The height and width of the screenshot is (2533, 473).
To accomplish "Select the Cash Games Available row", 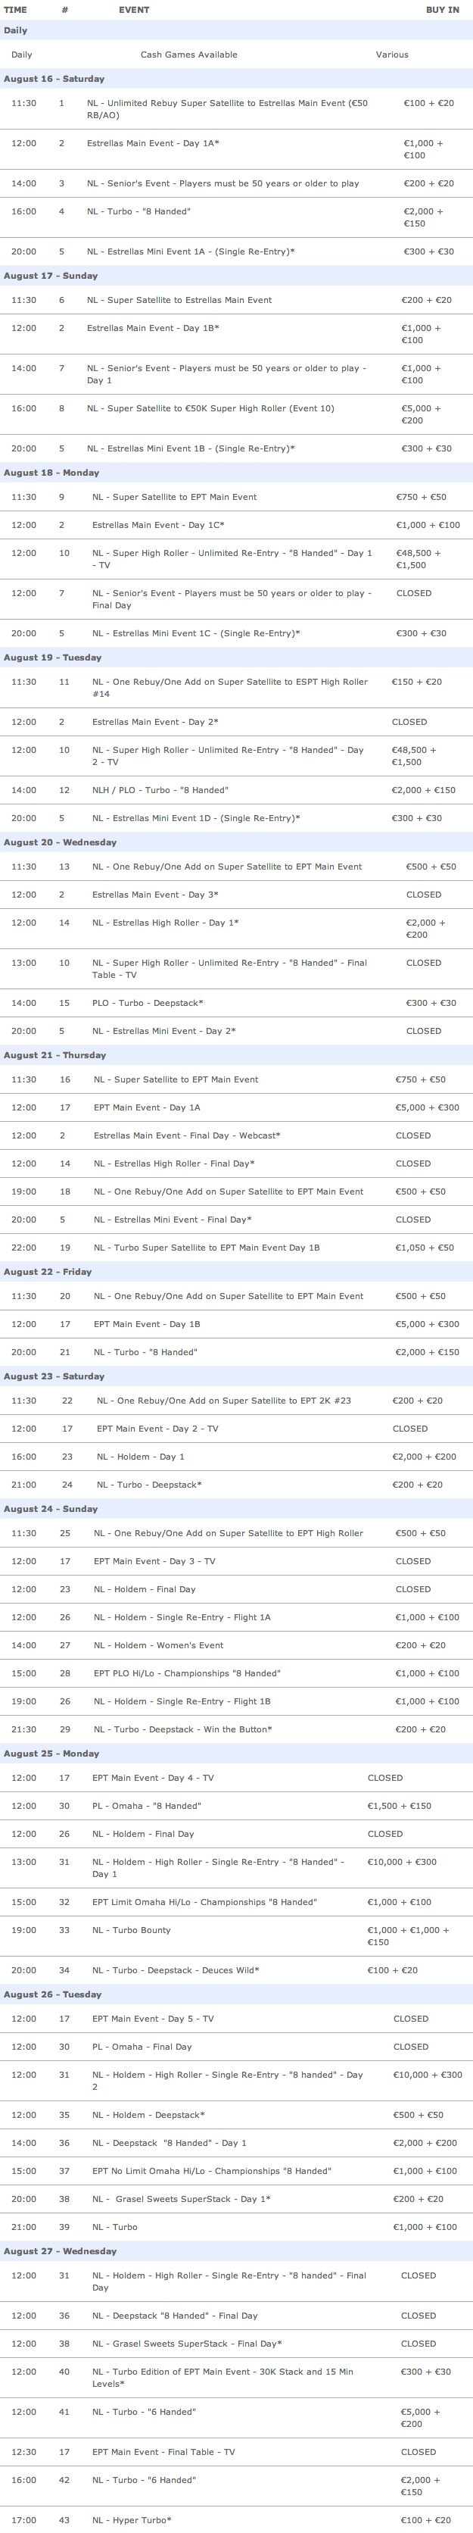I will tap(236, 55).
